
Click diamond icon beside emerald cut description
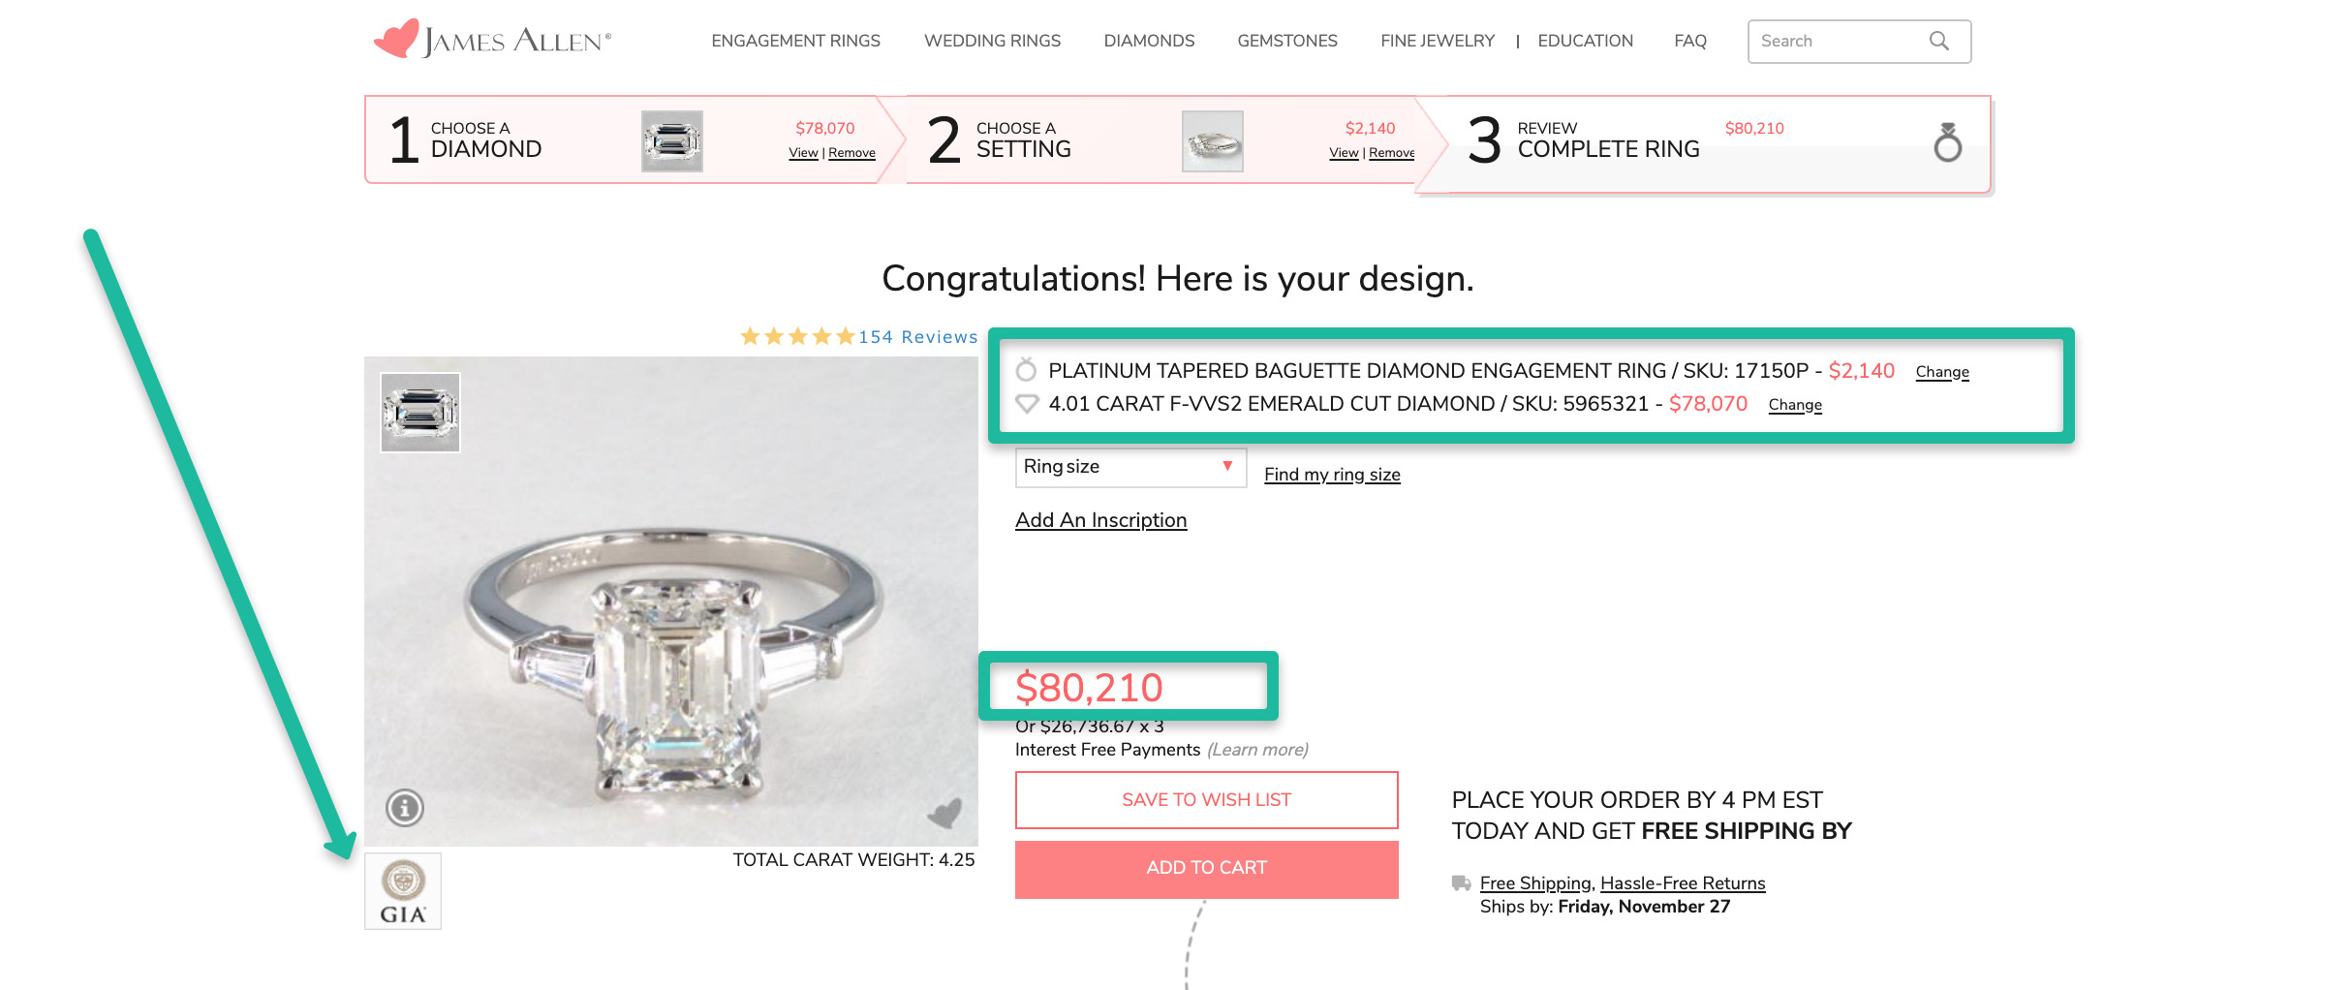tap(1026, 403)
